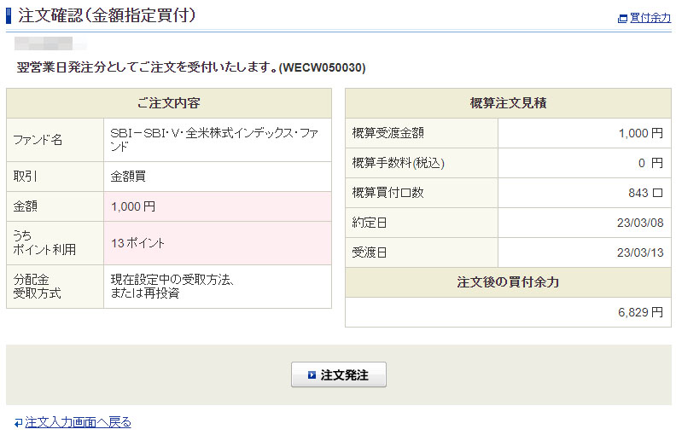Click the 約定日 date 23/03/08

point(641,223)
